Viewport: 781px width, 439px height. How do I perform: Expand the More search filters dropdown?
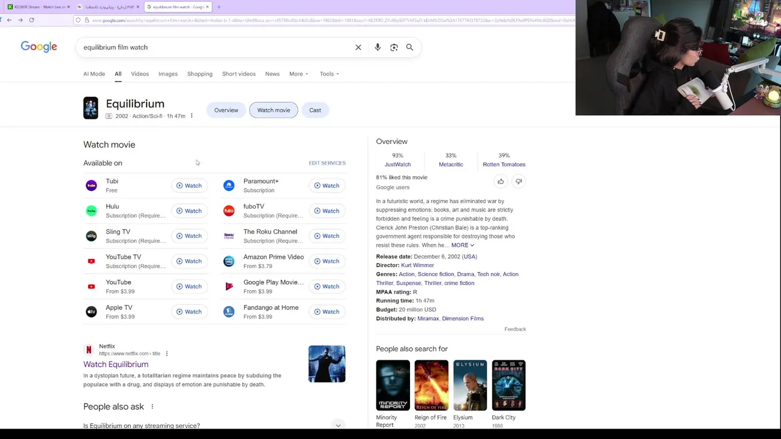pos(298,74)
